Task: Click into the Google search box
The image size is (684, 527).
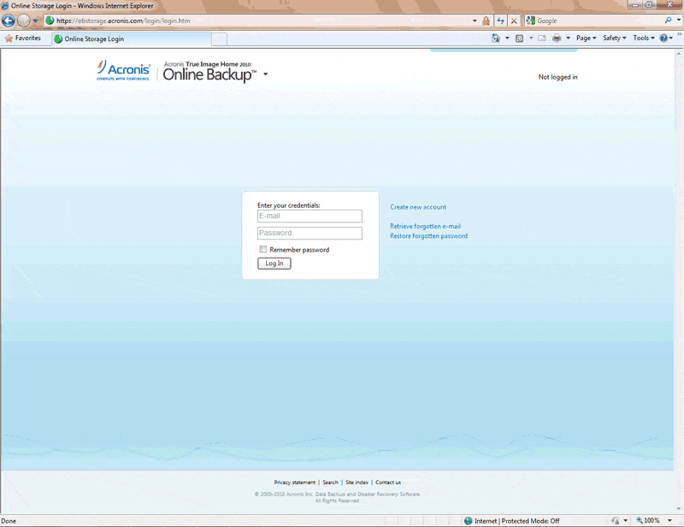Action: click(x=599, y=21)
